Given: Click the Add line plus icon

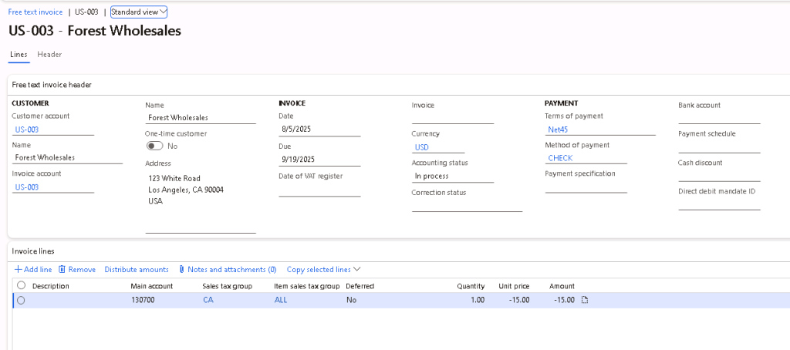Looking at the screenshot, I should tap(19, 270).
